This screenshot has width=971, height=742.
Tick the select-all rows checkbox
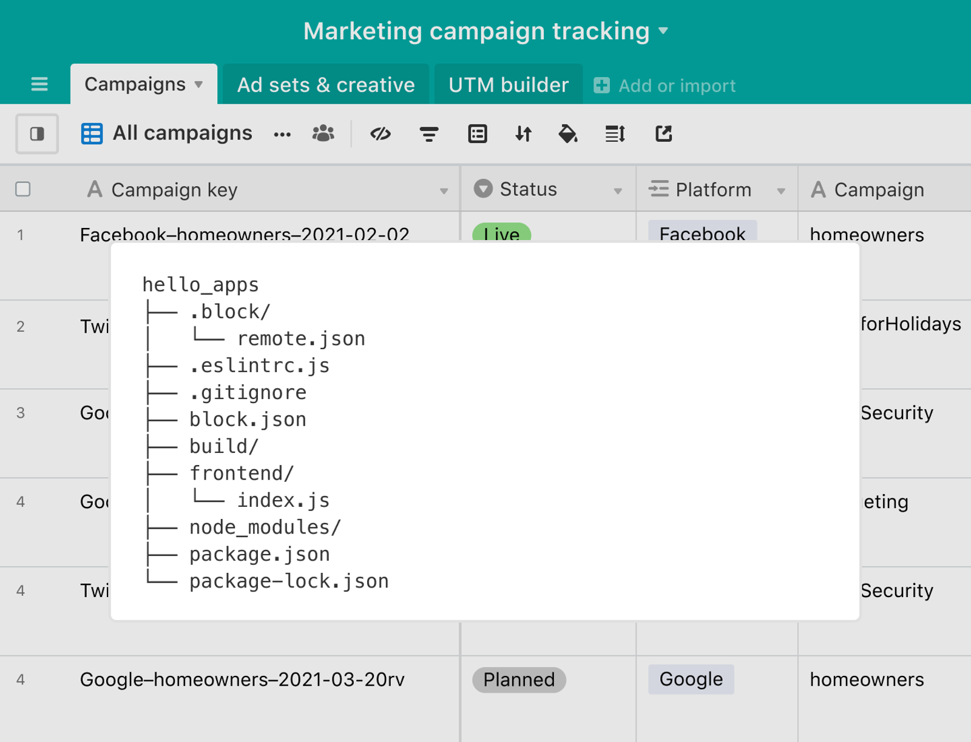tap(23, 189)
